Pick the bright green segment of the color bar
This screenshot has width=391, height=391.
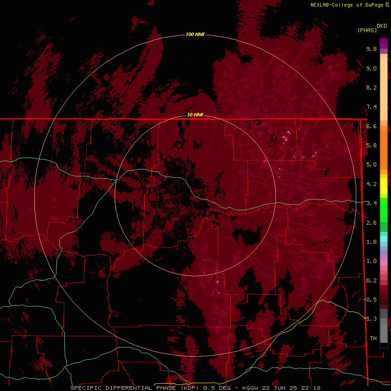[384, 210]
